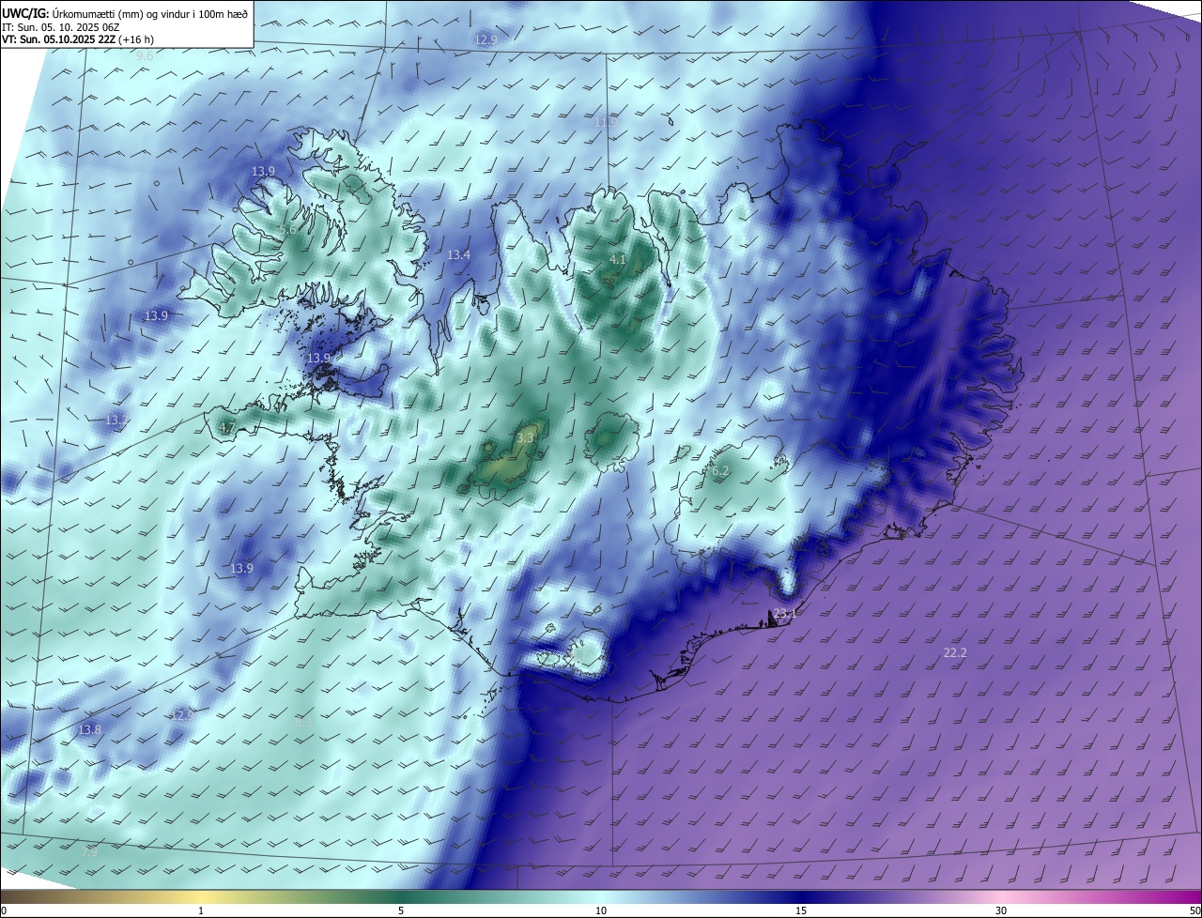Click the 15 tick on the colour scale
The width and height of the screenshot is (1202, 918).
click(x=801, y=910)
